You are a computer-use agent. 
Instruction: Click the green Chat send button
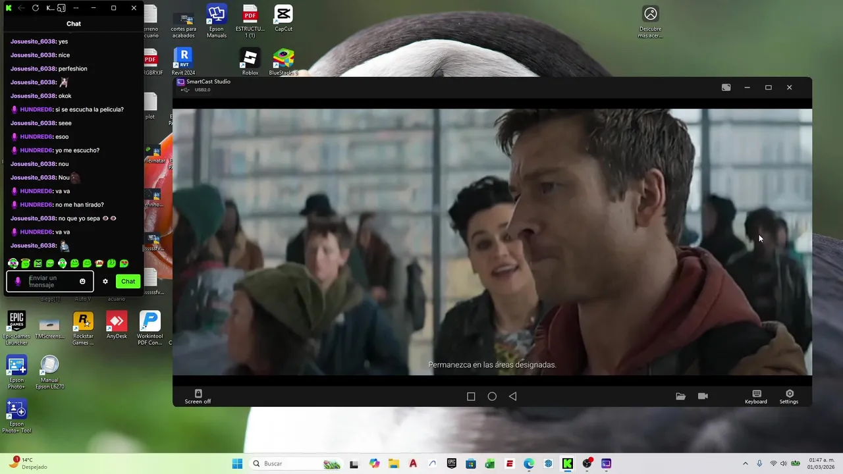(x=128, y=281)
